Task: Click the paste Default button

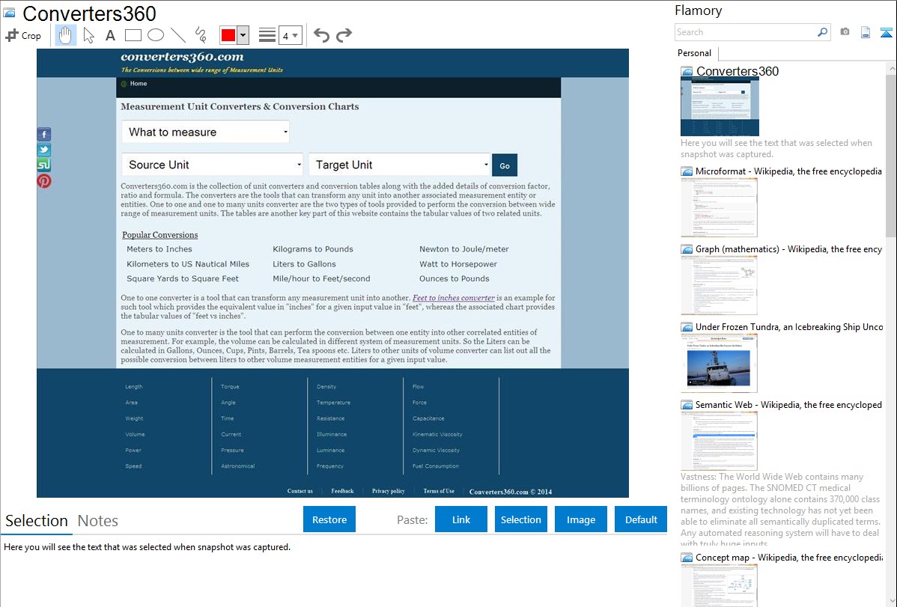Action: tap(641, 519)
